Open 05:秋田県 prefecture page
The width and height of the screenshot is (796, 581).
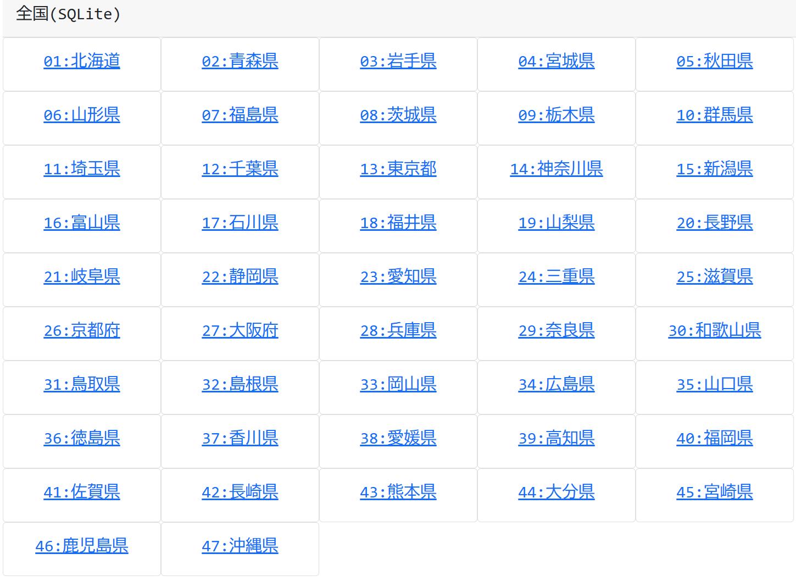715,61
